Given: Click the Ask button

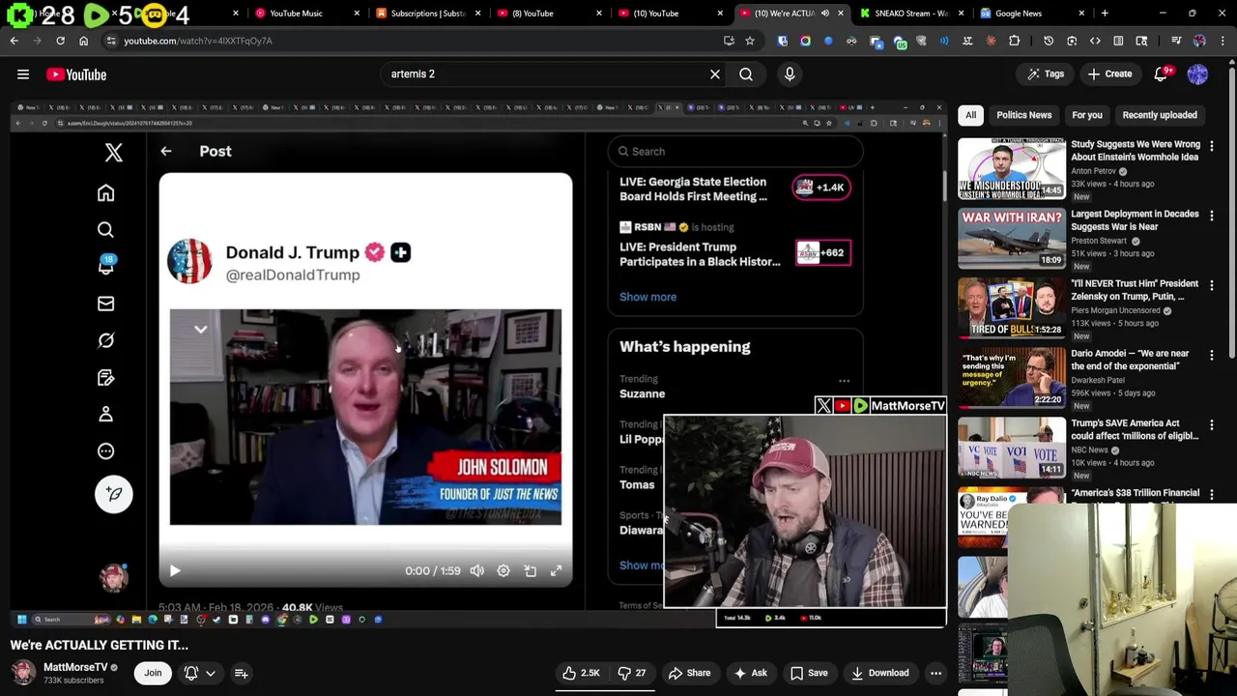Looking at the screenshot, I should click(750, 673).
